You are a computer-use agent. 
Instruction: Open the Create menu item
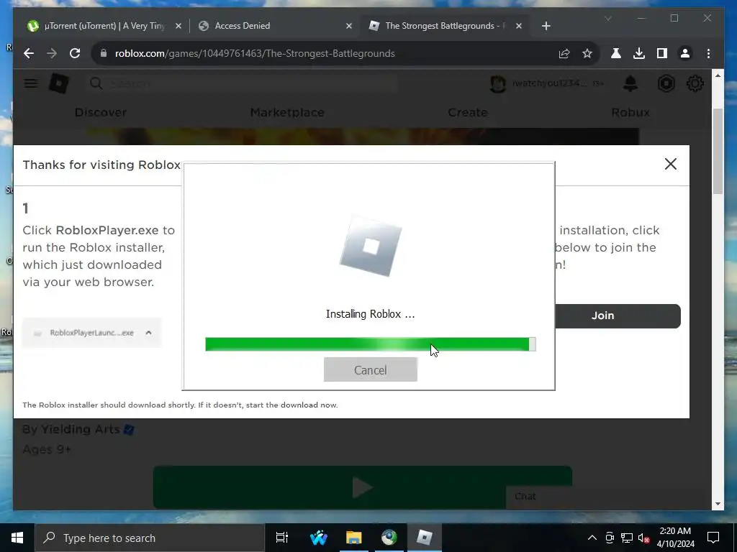pos(468,113)
